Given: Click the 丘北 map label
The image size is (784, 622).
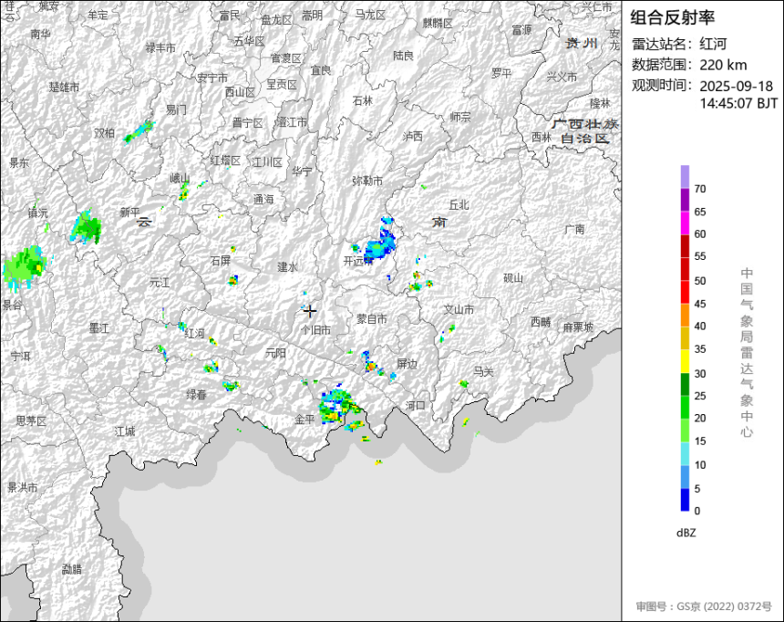Looking at the screenshot, I should tap(459, 204).
